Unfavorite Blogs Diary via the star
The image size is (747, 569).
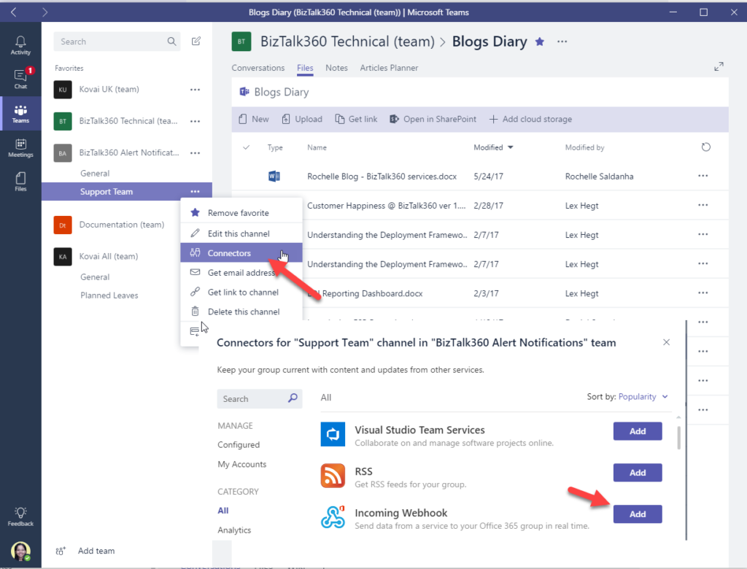click(539, 42)
